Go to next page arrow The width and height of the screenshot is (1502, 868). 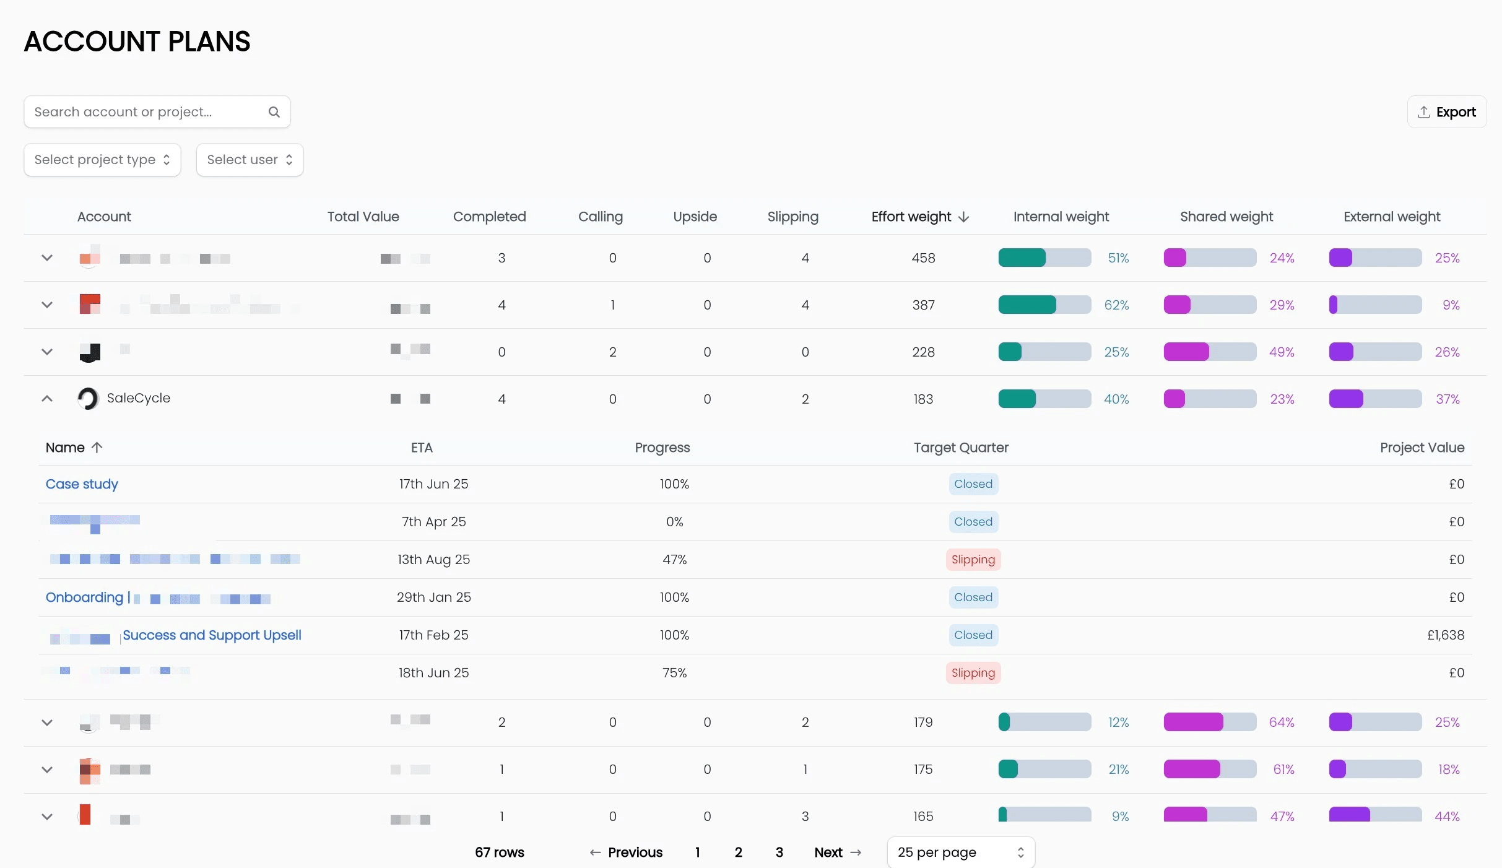(856, 853)
